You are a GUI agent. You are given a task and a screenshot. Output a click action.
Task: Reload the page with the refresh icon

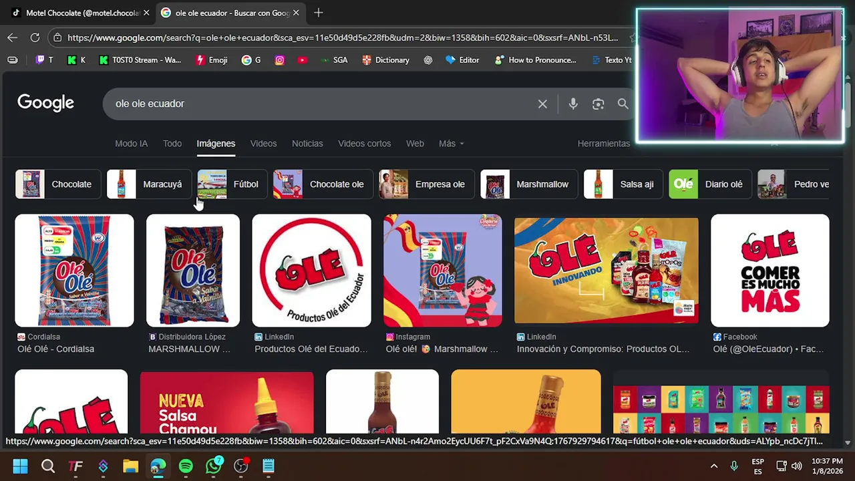[35, 37]
